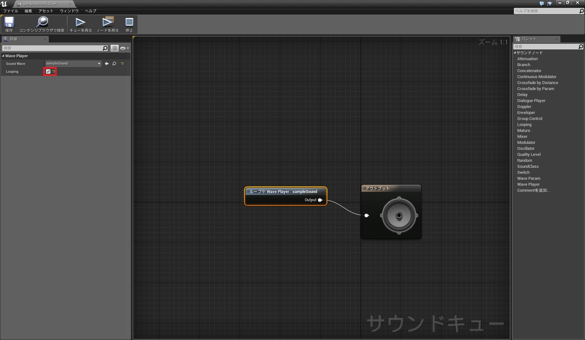Select Random in the palette
This screenshot has width=585, height=340.
(525, 161)
